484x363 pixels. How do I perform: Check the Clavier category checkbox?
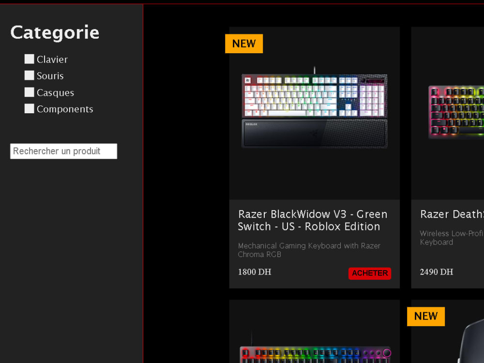click(x=30, y=59)
